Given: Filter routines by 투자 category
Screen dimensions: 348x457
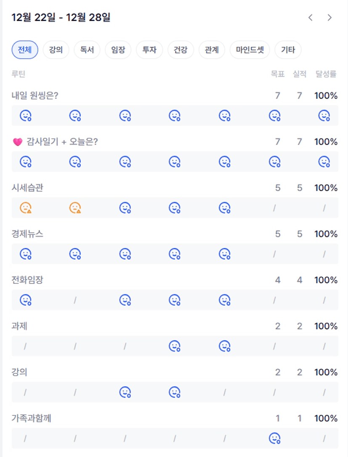Looking at the screenshot, I should tap(149, 50).
